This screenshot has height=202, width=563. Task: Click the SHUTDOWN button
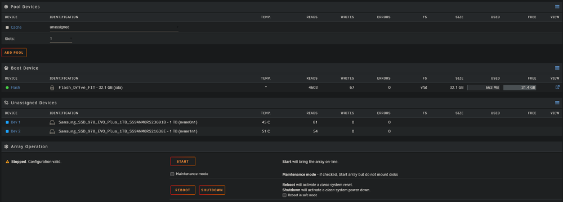(x=212, y=190)
